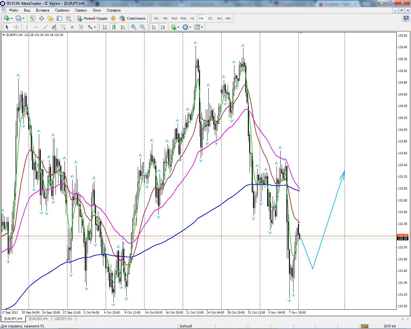Select the Fibonacci retracement tool
Screen dimensions: 411x329
pyautogui.click(x=63, y=27)
